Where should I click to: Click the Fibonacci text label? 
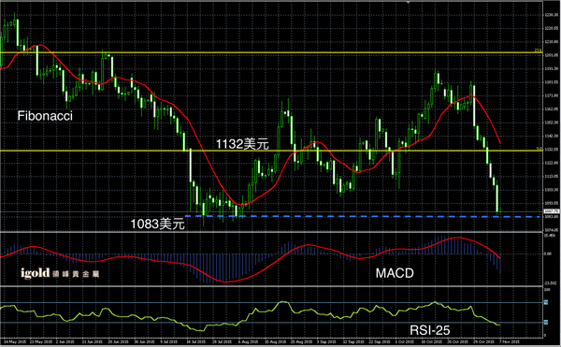point(45,116)
